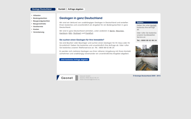Click Jetzt kostenlos Anfrage abgeben button

point(74,60)
